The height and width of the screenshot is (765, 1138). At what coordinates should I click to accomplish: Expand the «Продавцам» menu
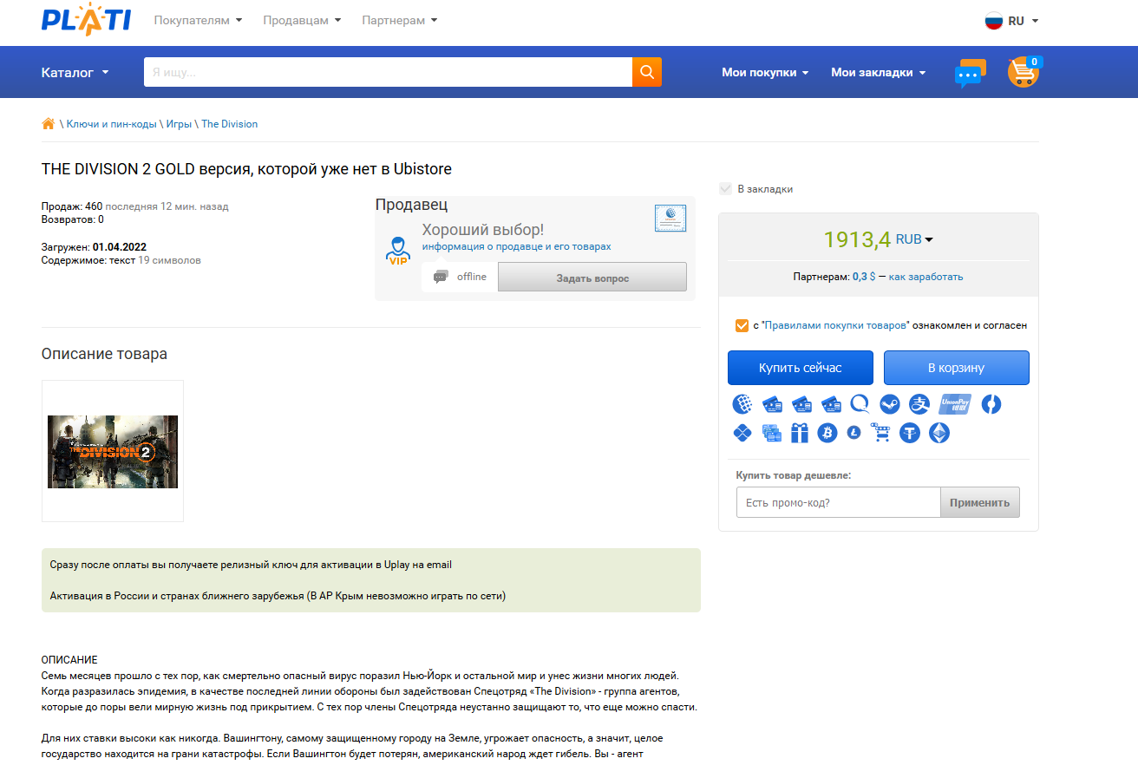(302, 20)
